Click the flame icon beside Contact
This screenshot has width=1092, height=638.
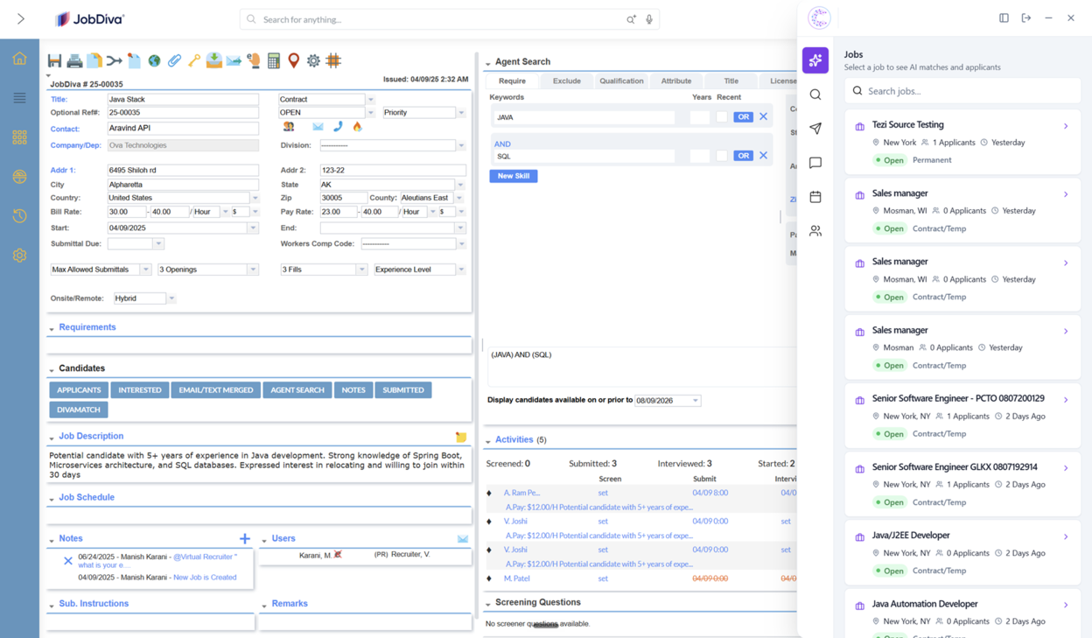pos(357,127)
